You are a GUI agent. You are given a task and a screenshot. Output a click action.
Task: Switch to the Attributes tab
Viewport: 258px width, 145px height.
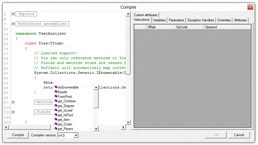pyautogui.click(x=240, y=20)
